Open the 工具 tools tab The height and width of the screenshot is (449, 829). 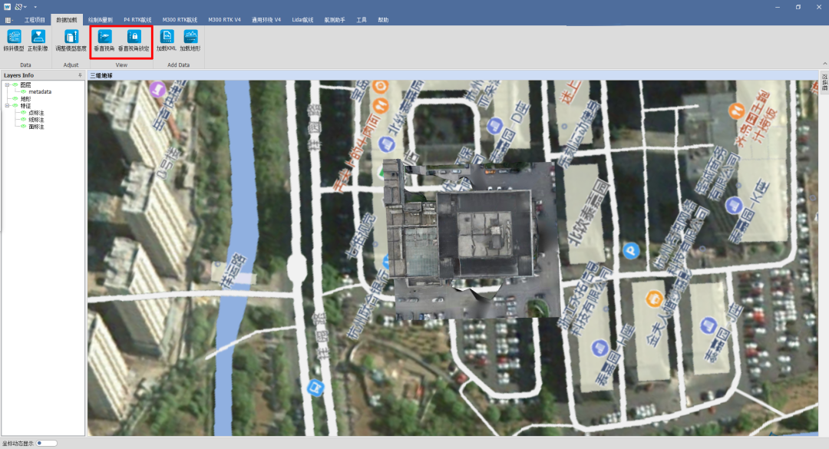(x=362, y=20)
